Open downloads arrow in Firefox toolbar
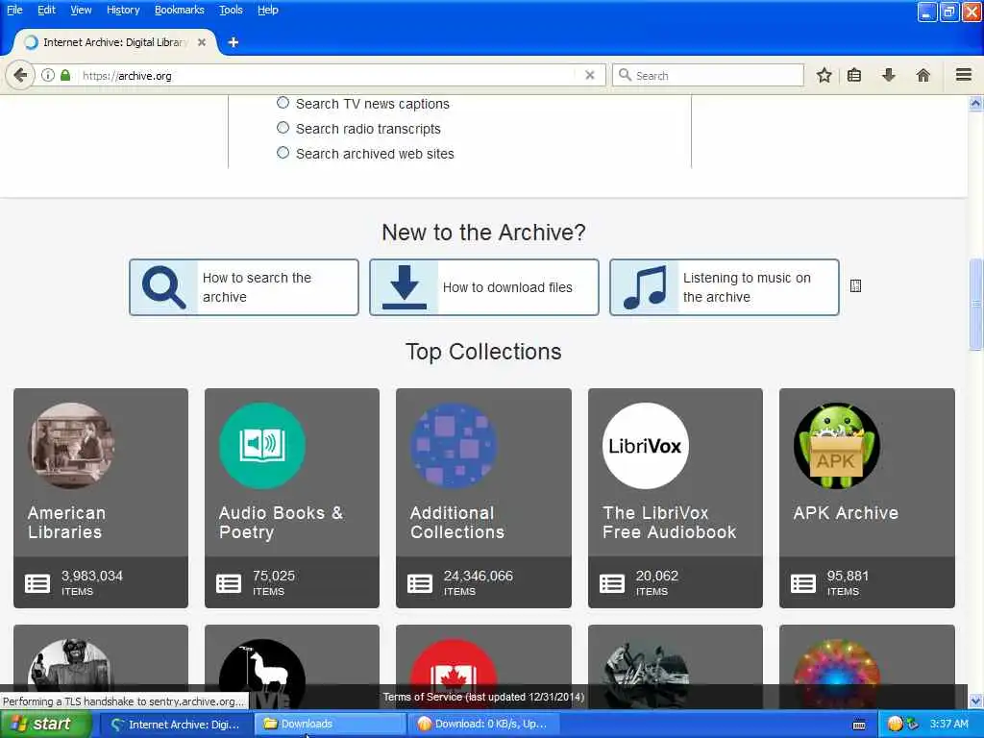This screenshot has height=738, width=984. click(x=889, y=76)
